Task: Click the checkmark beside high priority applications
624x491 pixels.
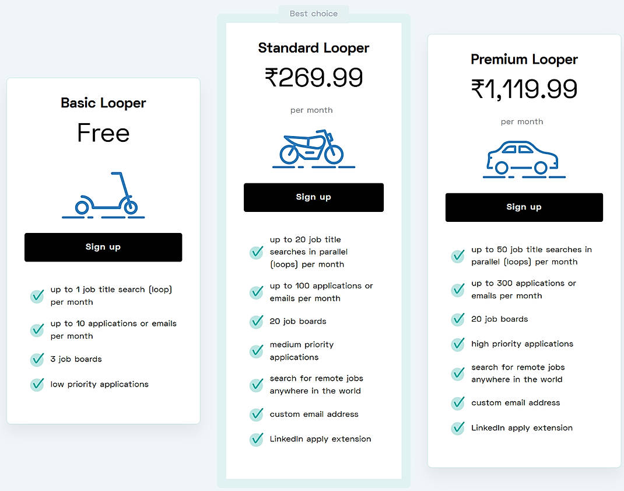Action: 458,344
